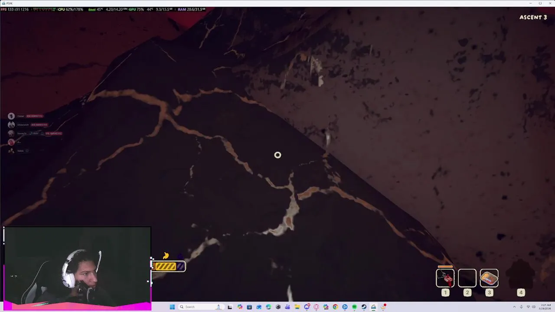This screenshot has height=312, width=555.
Task: Click the PEAK window title
Action: click(9, 3)
